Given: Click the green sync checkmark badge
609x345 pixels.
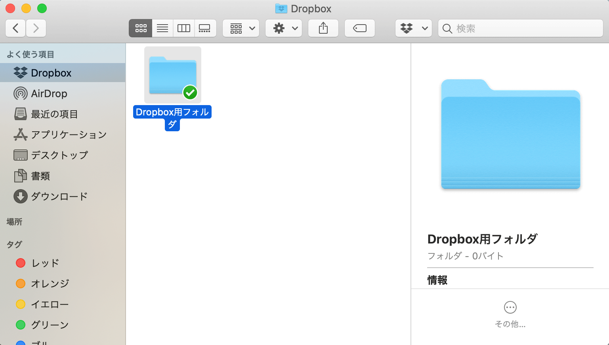Looking at the screenshot, I should pos(190,93).
